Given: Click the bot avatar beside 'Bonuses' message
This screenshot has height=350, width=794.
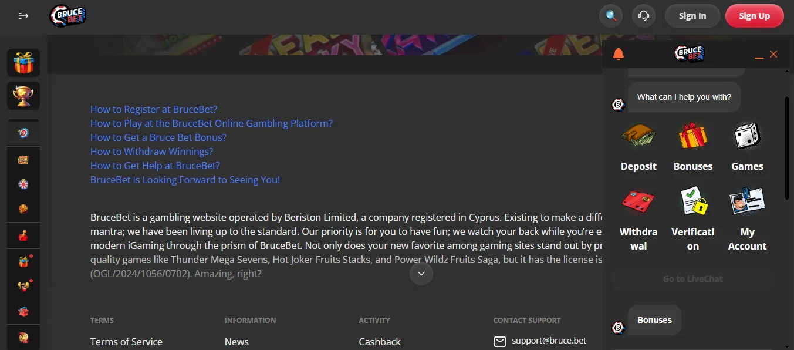Looking at the screenshot, I should tap(619, 328).
